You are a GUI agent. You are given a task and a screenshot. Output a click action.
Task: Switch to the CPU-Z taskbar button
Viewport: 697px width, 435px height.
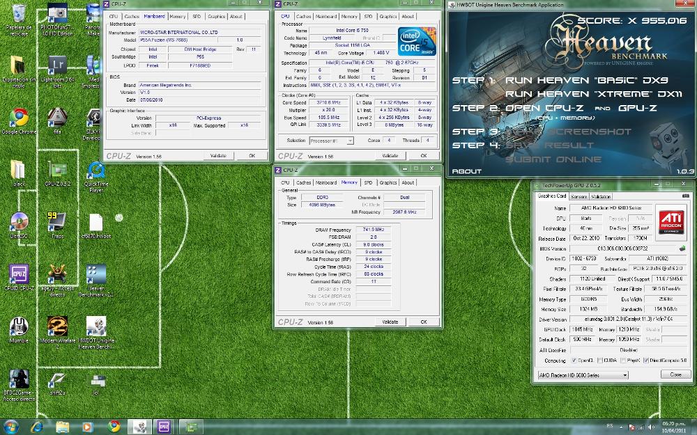[x=165, y=427]
